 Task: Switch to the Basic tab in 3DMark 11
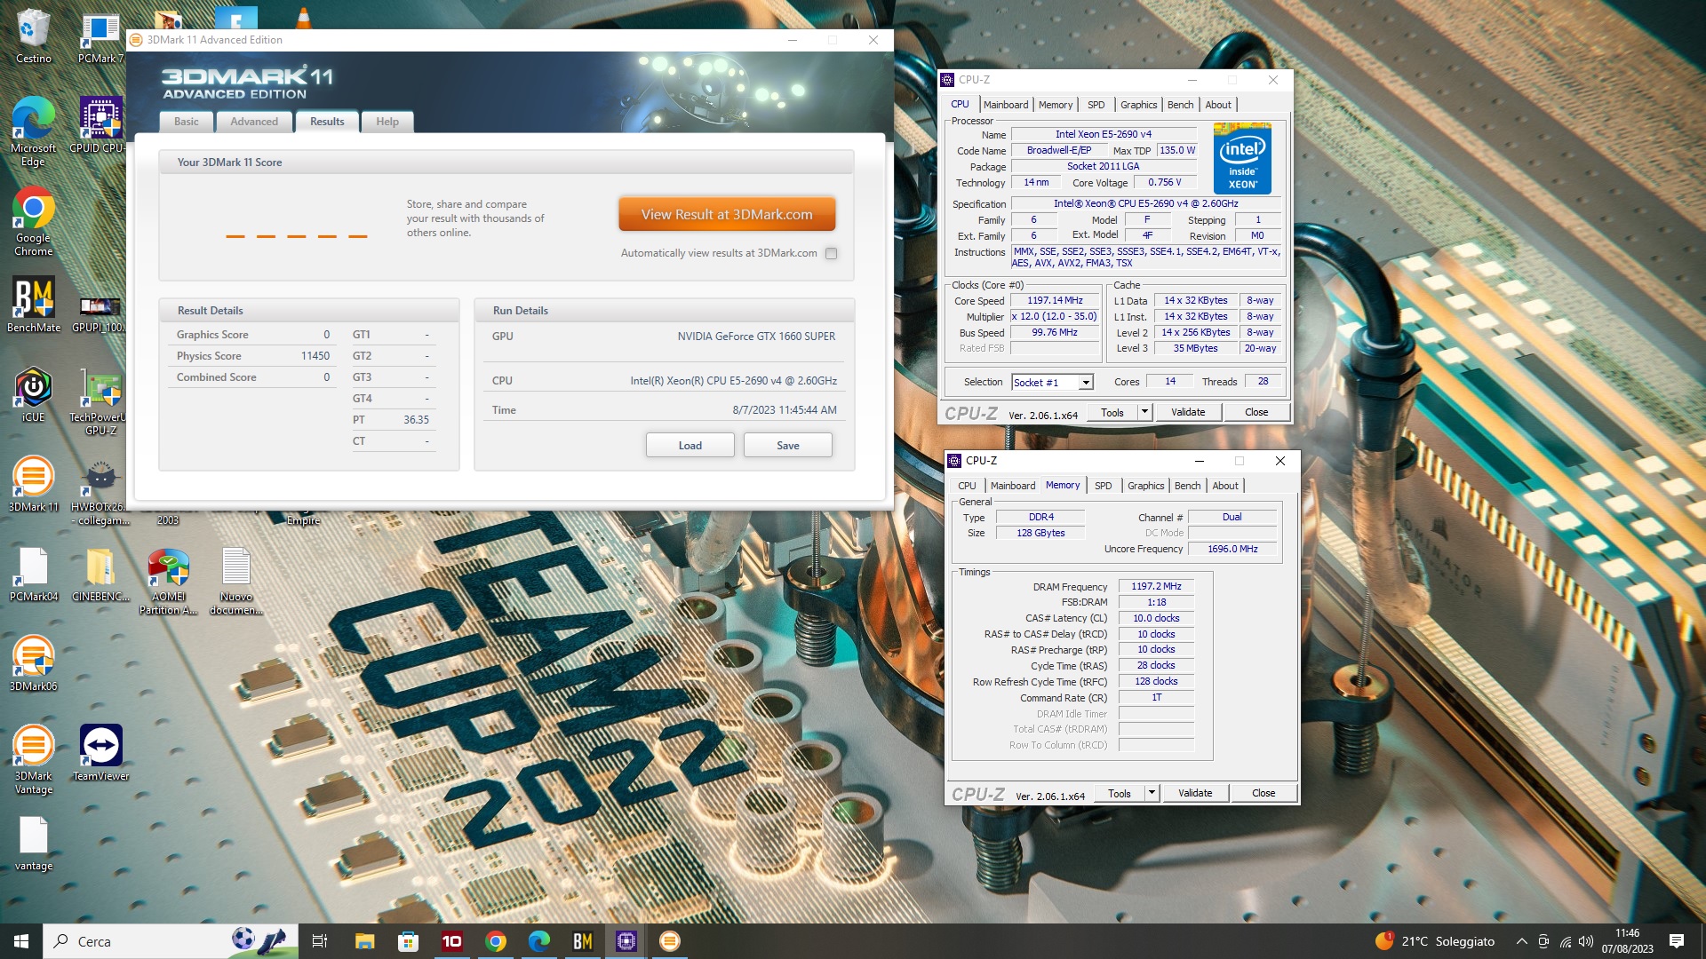pyautogui.click(x=187, y=122)
